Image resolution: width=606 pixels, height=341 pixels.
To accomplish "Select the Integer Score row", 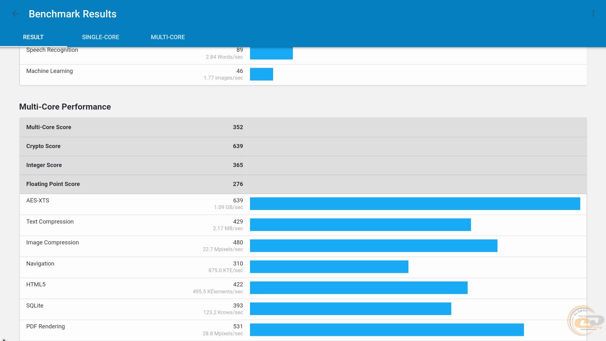I will (x=133, y=165).
